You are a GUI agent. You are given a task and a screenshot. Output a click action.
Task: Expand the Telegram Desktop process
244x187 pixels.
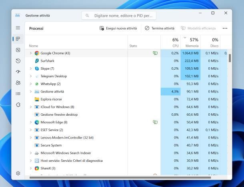(x=31, y=76)
